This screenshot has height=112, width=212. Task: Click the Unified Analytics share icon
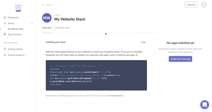point(5,55)
